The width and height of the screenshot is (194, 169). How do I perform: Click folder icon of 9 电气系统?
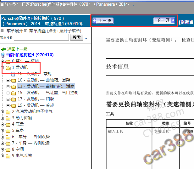(x=8, y=156)
